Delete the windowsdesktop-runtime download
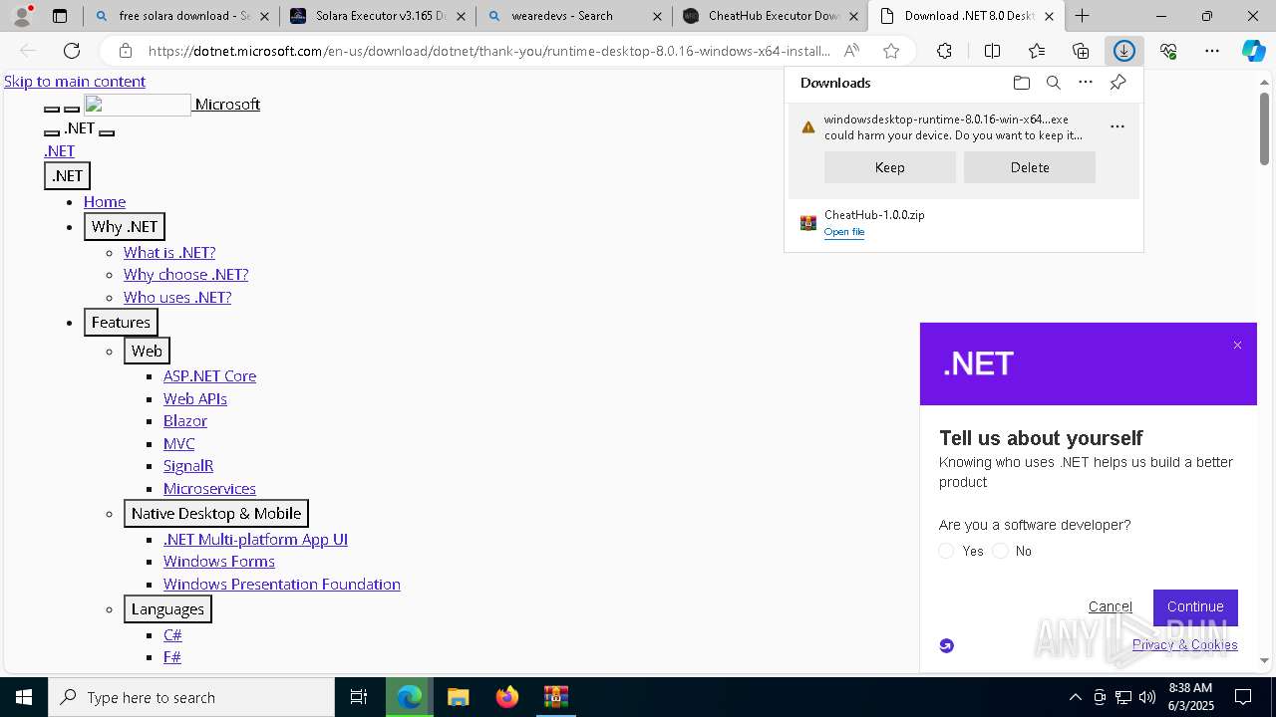 1030,167
